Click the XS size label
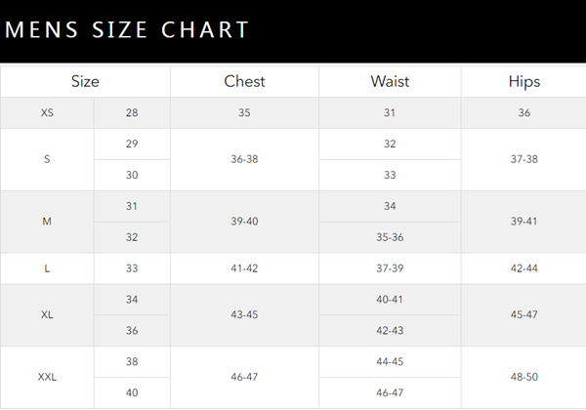This screenshot has width=586, height=410. click(x=47, y=113)
